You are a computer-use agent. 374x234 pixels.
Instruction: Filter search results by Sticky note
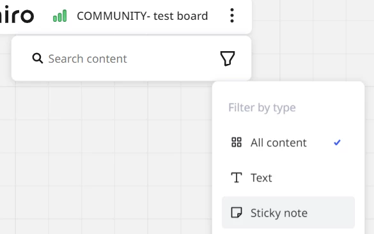[288, 212]
